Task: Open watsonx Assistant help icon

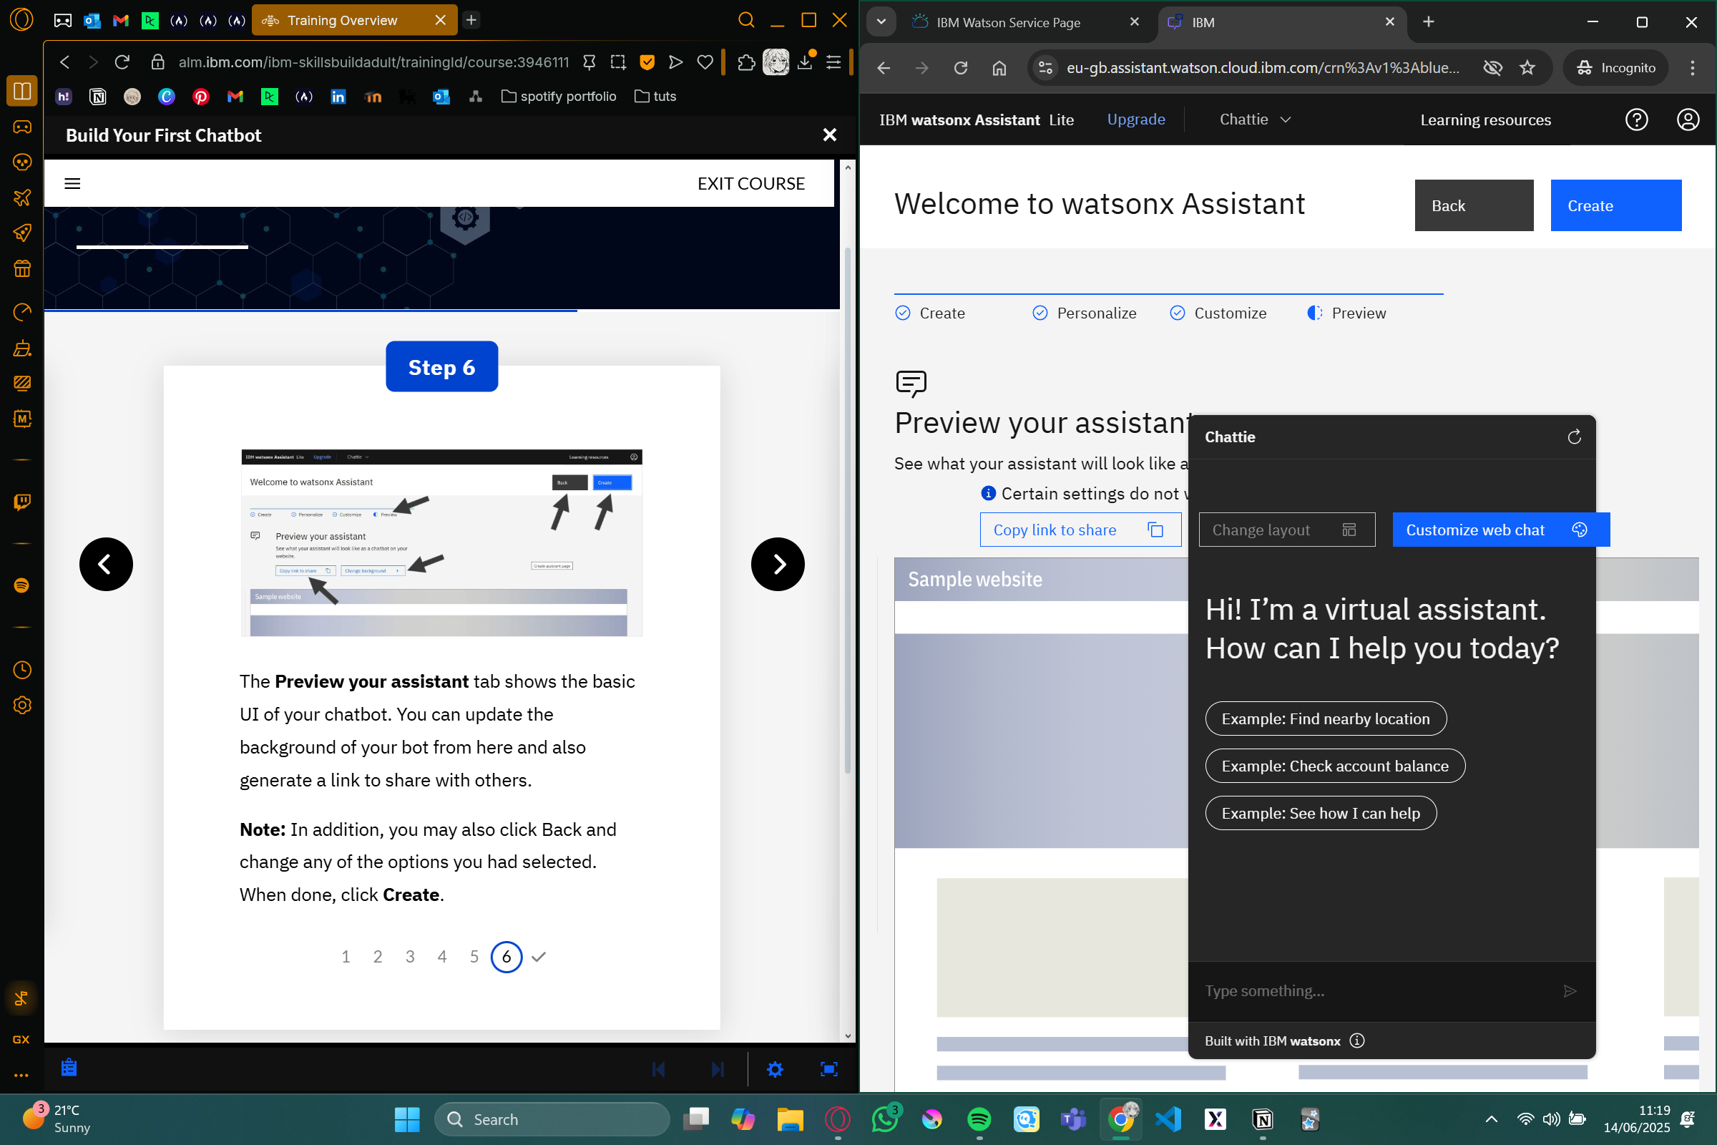Action: [x=1636, y=119]
